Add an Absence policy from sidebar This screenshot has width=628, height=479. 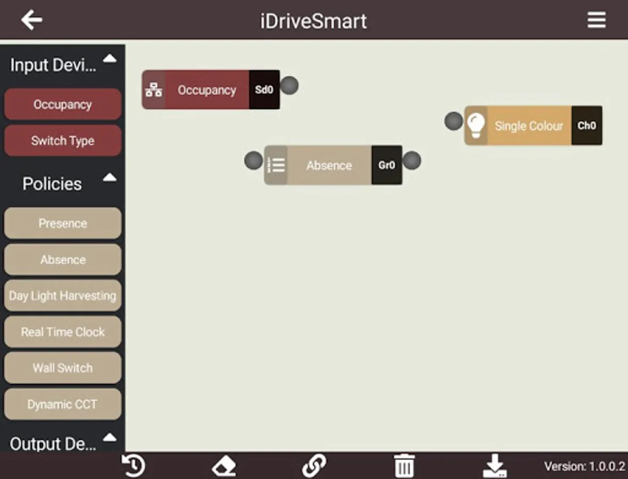(x=63, y=260)
